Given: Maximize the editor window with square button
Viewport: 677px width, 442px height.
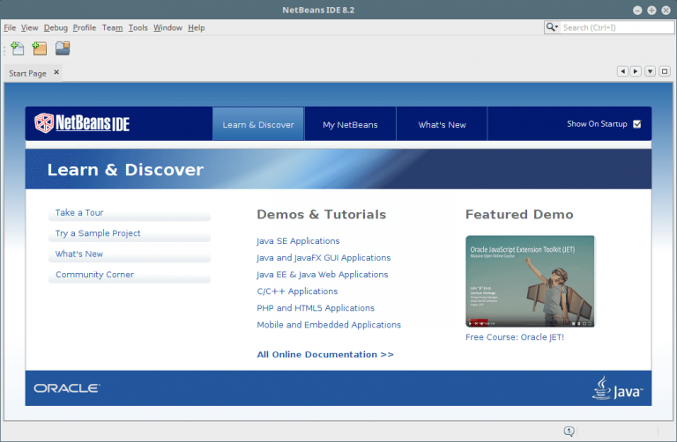Looking at the screenshot, I should tap(665, 71).
